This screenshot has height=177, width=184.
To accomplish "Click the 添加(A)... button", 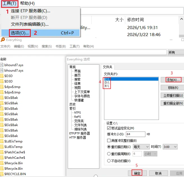I will point(173,80).
